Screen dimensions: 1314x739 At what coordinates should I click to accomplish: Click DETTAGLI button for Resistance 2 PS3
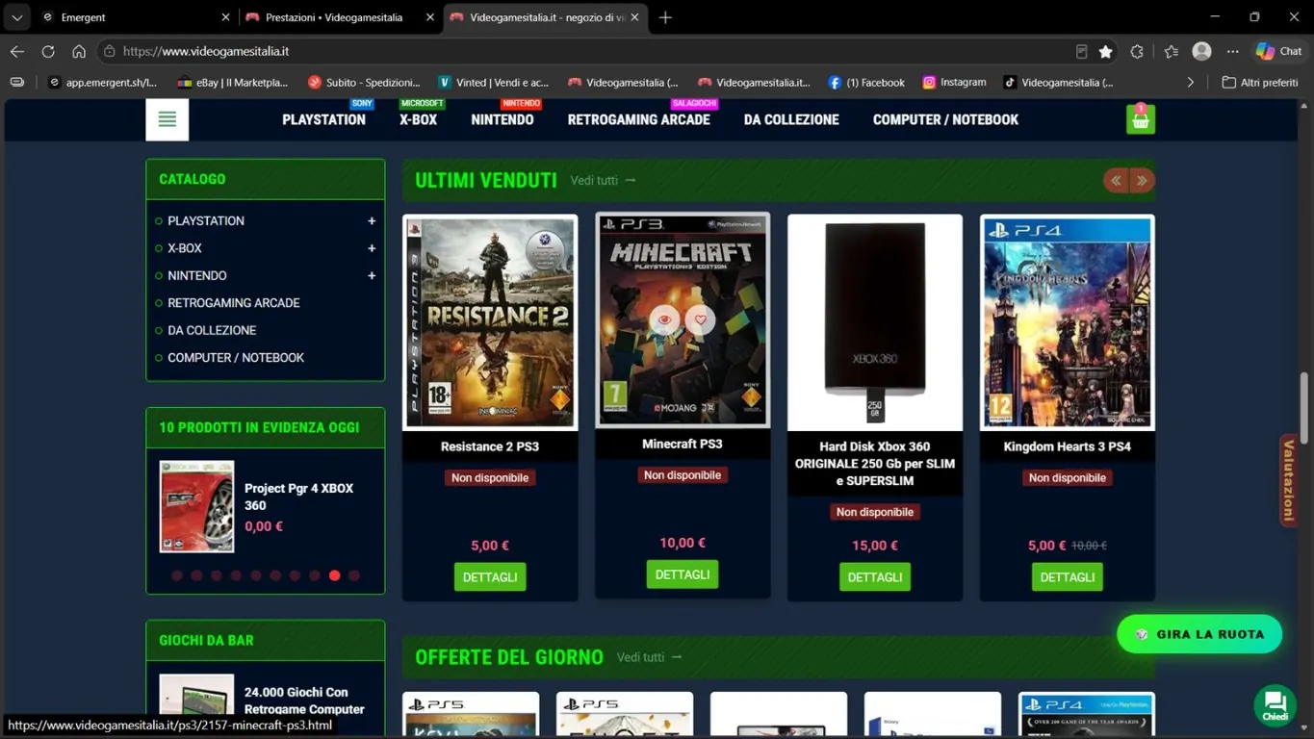click(x=490, y=577)
